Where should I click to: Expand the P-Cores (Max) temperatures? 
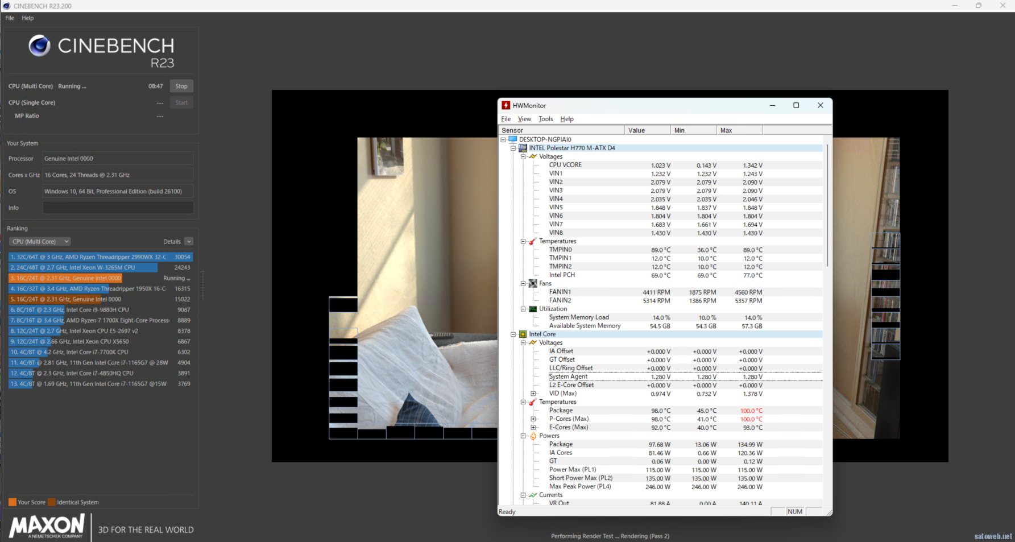[533, 419]
